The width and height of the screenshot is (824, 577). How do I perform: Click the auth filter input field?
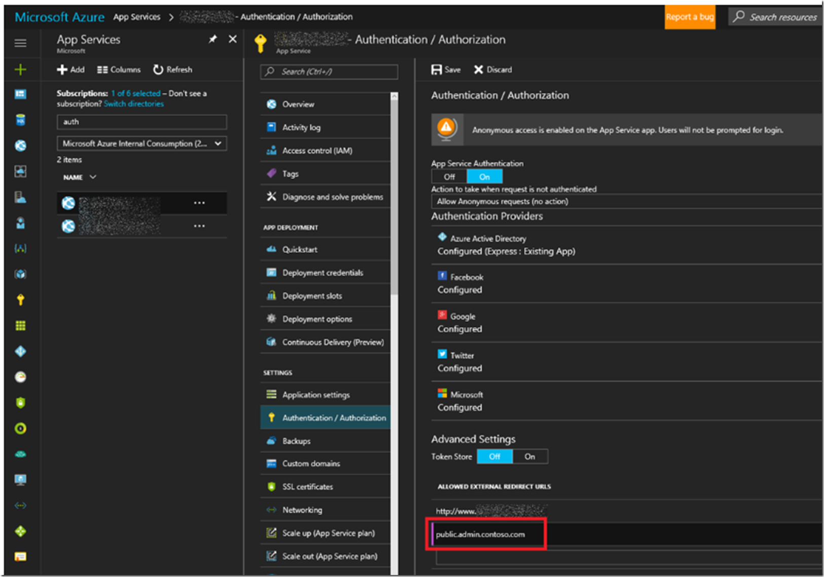pos(142,122)
